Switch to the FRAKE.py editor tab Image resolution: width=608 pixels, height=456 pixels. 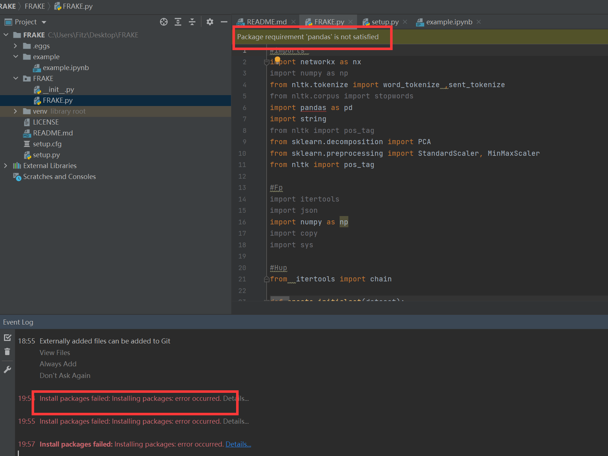[x=329, y=22]
